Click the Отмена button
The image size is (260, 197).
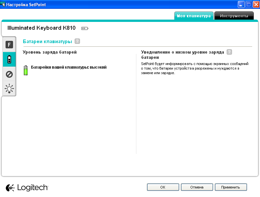[197, 187]
